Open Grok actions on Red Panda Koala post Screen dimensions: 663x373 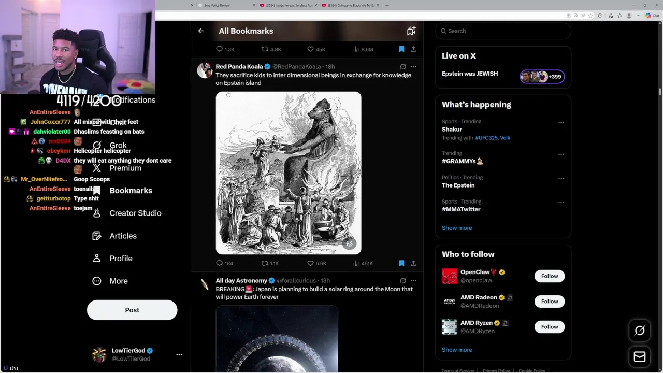[403, 67]
